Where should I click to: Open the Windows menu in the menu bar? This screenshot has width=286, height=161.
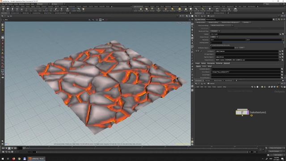tap(21, 4)
